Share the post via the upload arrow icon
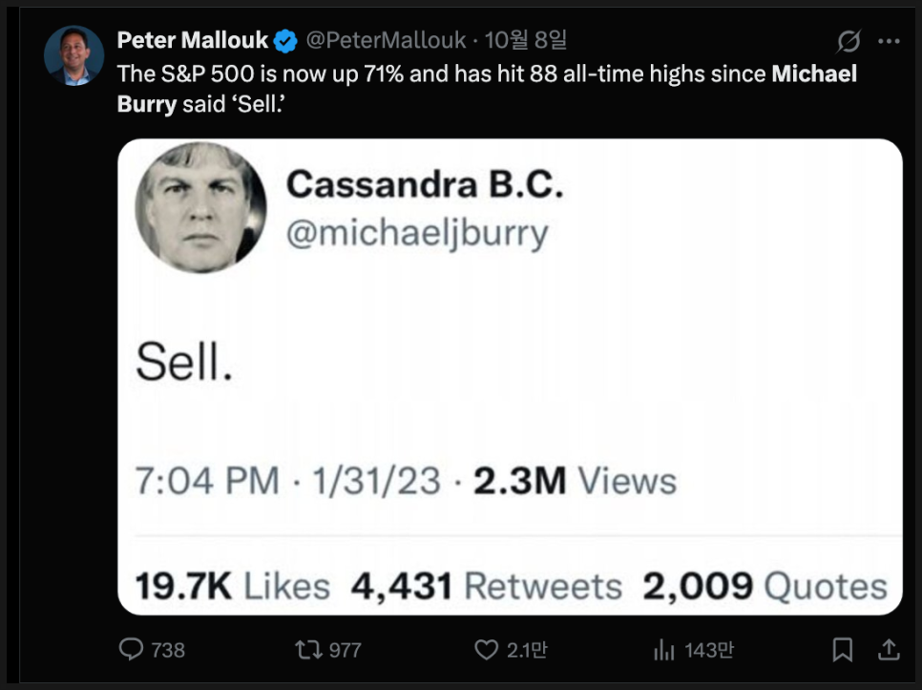 (889, 650)
